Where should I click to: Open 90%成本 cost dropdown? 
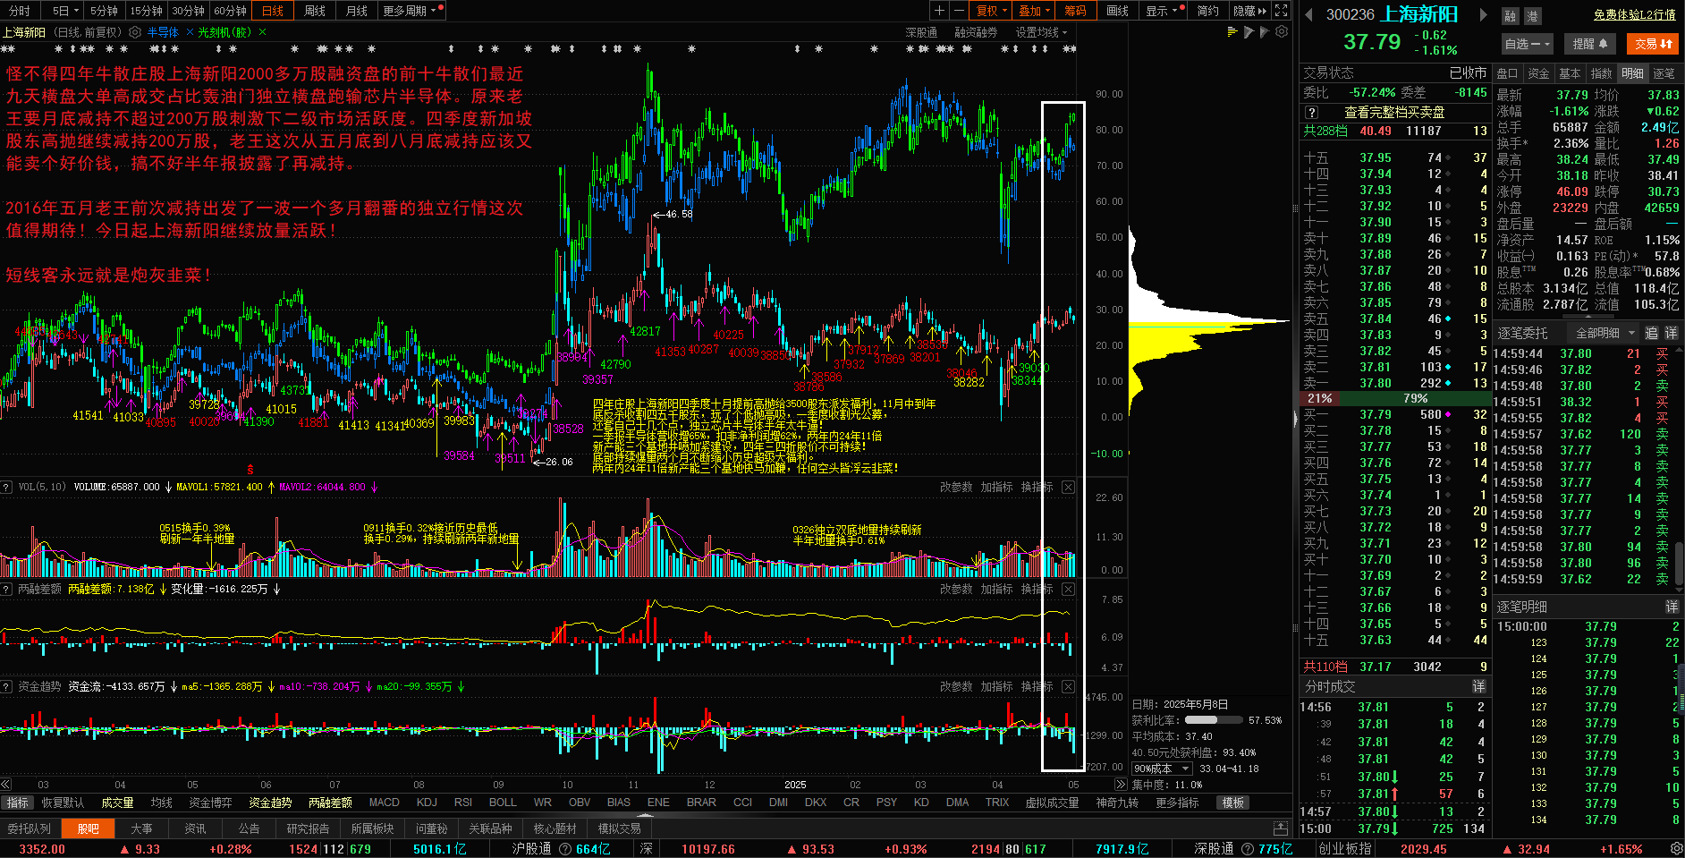click(x=1163, y=769)
